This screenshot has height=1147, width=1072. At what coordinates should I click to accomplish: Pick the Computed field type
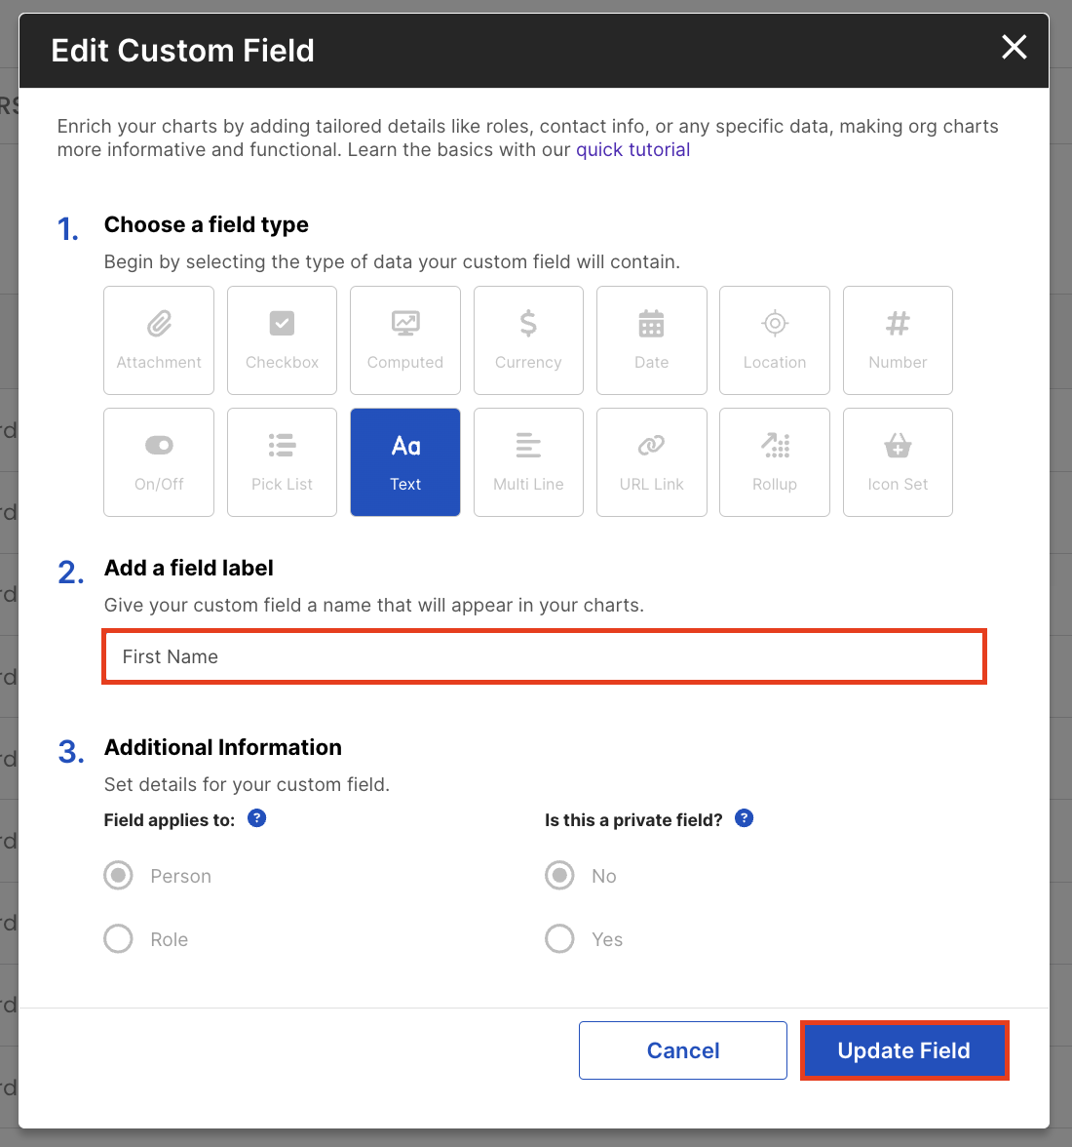pyautogui.click(x=405, y=339)
